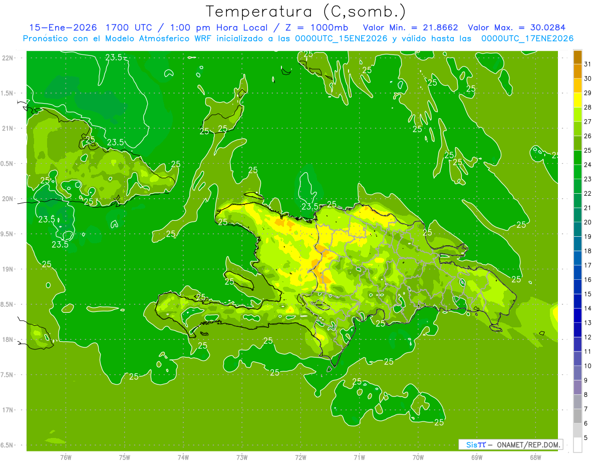
Task: Click the "Valor Min. = 21.8662" readout
Action: [410, 28]
